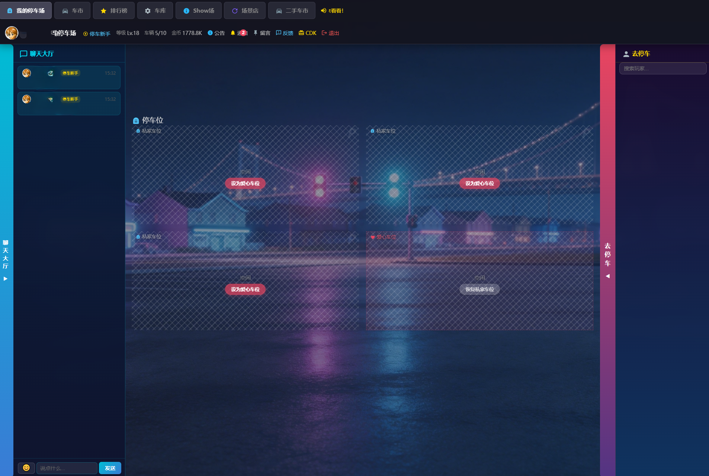Focus the 搜索玩家 search field
709x476 pixels.
pyautogui.click(x=663, y=68)
